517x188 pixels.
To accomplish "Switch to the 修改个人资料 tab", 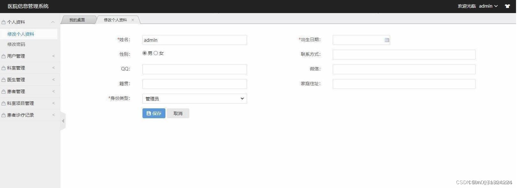I will [115, 20].
